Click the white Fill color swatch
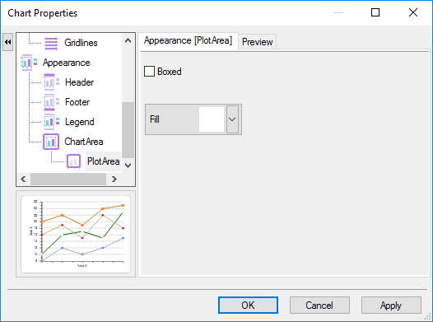 click(x=212, y=119)
